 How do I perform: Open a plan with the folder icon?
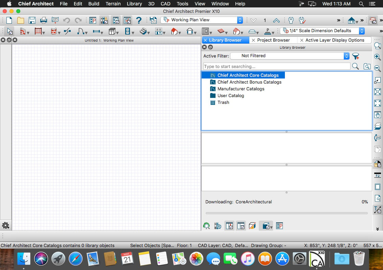[21, 20]
